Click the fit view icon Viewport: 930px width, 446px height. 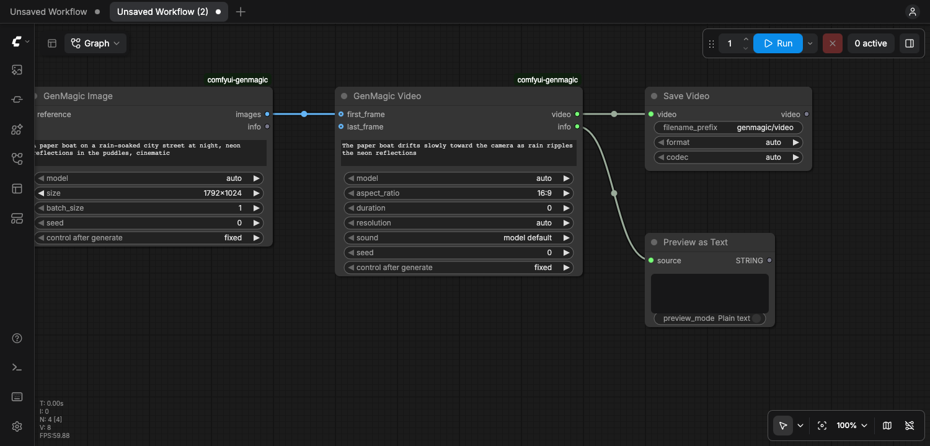pyautogui.click(x=822, y=426)
